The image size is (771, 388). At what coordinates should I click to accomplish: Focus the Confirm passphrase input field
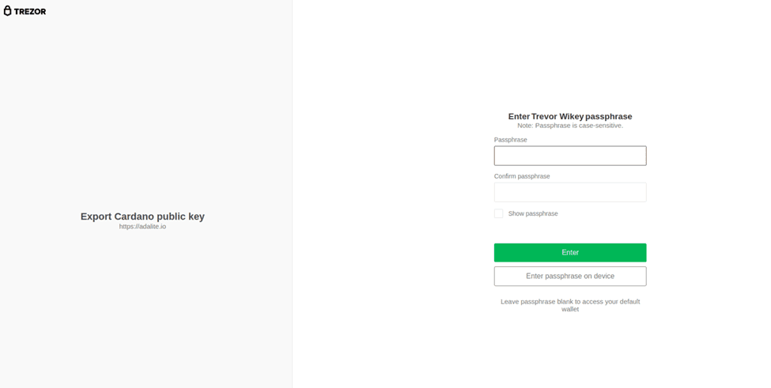tap(570, 192)
